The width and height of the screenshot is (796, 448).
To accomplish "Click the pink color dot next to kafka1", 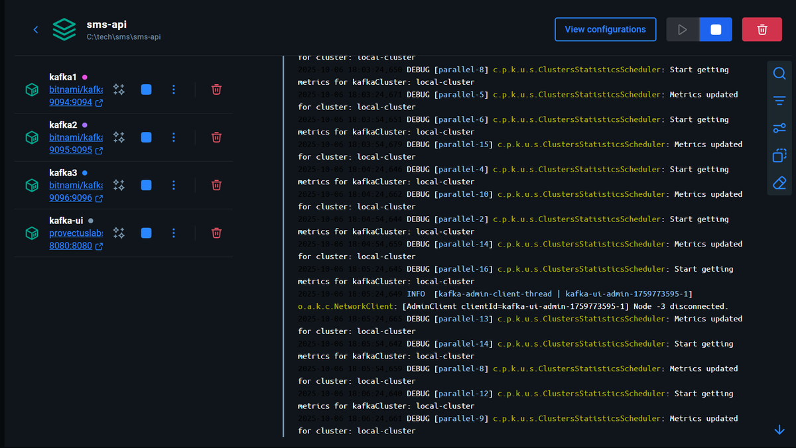I will click(84, 77).
